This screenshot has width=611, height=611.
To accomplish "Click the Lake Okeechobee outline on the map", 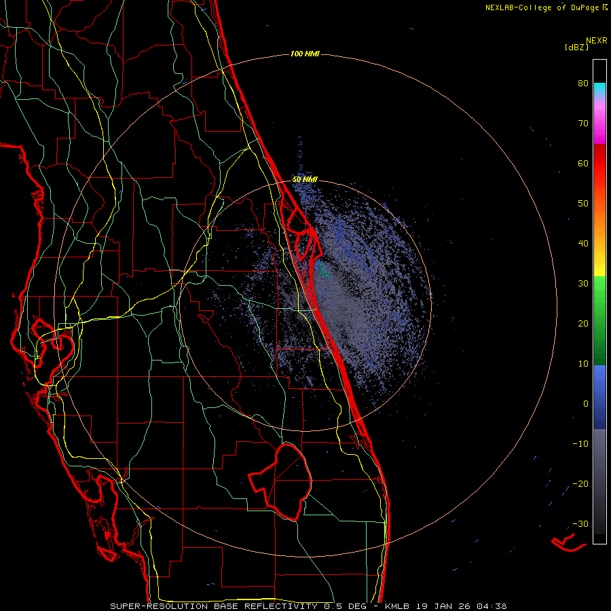I will (x=280, y=483).
